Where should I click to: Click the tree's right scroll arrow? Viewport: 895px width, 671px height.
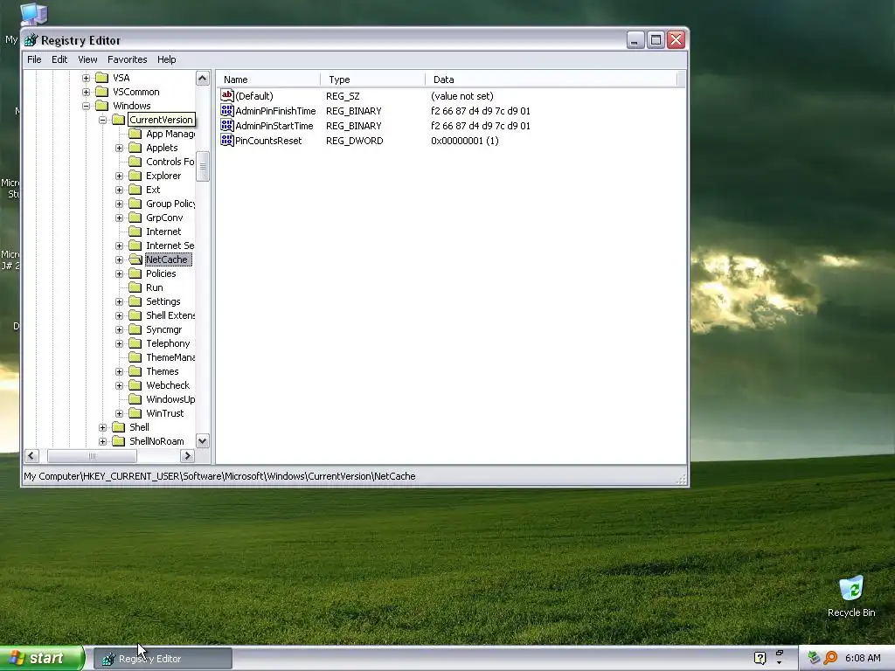tap(187, 455)
